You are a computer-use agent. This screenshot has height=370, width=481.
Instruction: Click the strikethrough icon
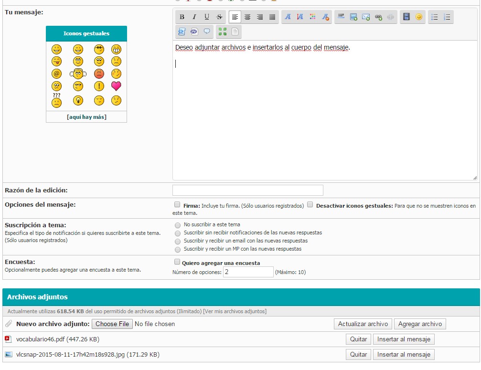coord(219,17)
